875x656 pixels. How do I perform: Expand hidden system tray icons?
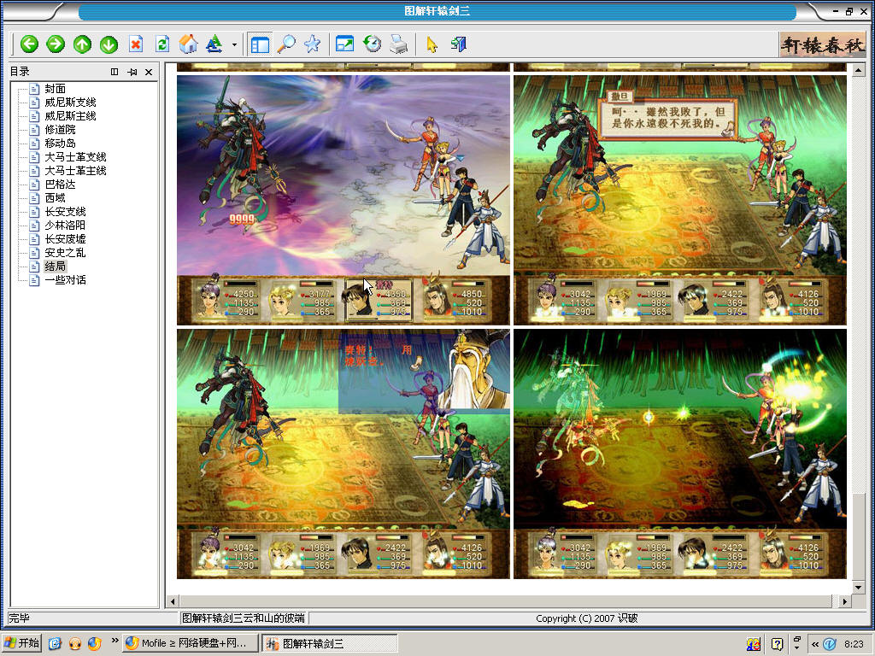[815, 644]
